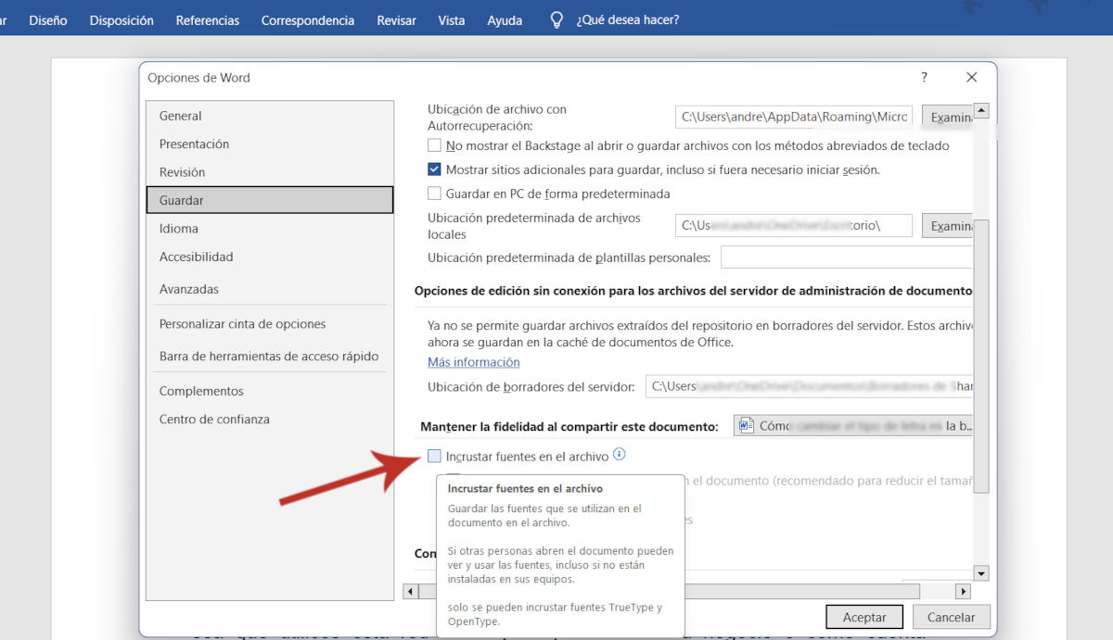Click the Cancelar button
This screenshot has width=1113, height=640.
click(x=951, y=617)
